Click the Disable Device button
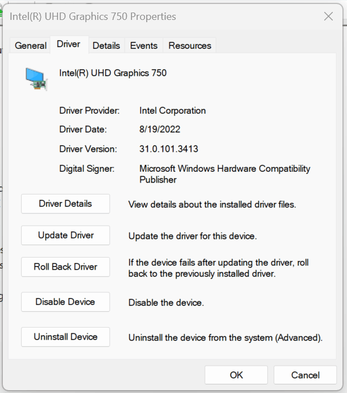This screenshot has height=393, width=347. (65, 302)
